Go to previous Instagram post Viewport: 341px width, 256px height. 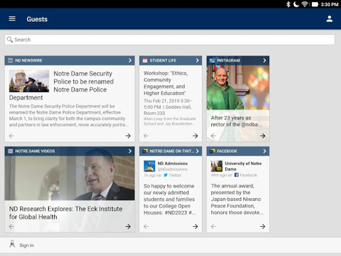(x=213, y=136)
